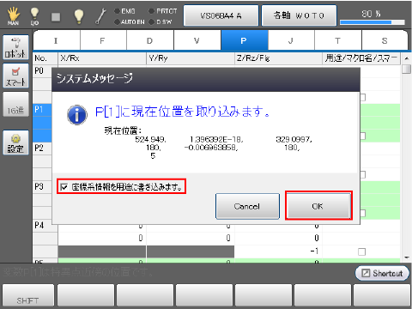Viewport: 412px width, 309px height.
Task: Open the スマート sidebar button
Action: coord(16,76)
